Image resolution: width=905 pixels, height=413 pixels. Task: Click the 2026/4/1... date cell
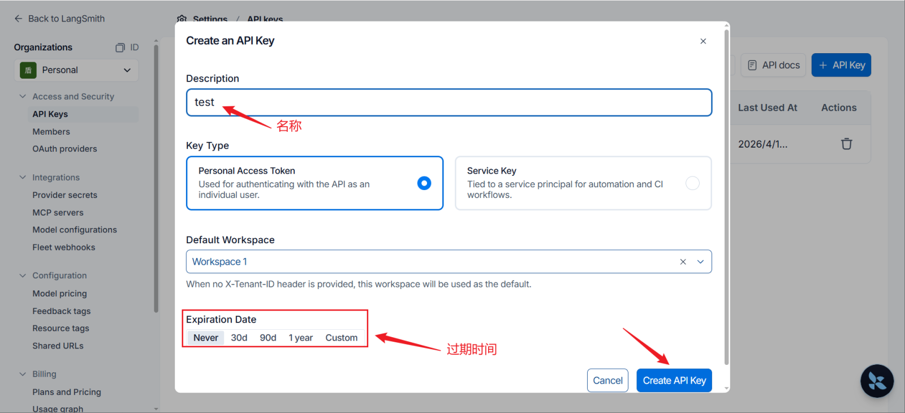[762, 144]
